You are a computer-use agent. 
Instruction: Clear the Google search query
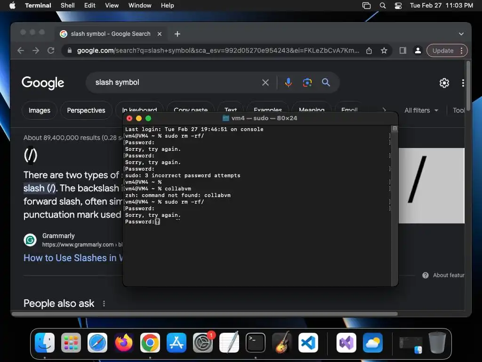pos(265,82)
